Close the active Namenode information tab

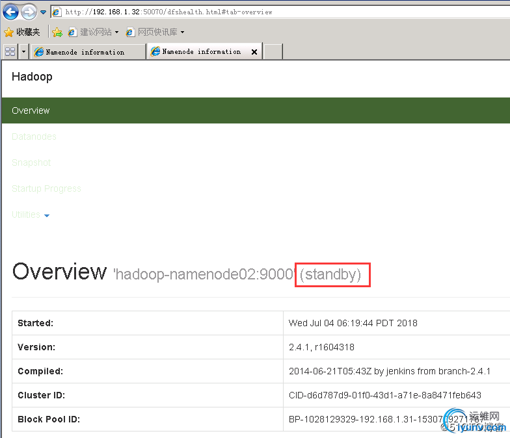pyautogui.click(x=254, y=52)
